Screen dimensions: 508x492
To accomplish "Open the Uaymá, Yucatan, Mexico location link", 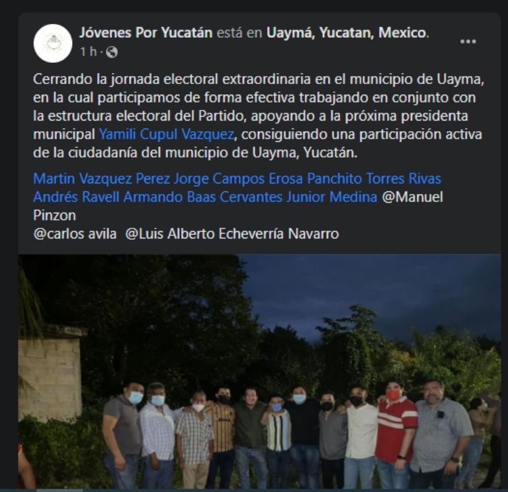I will 346,32.
